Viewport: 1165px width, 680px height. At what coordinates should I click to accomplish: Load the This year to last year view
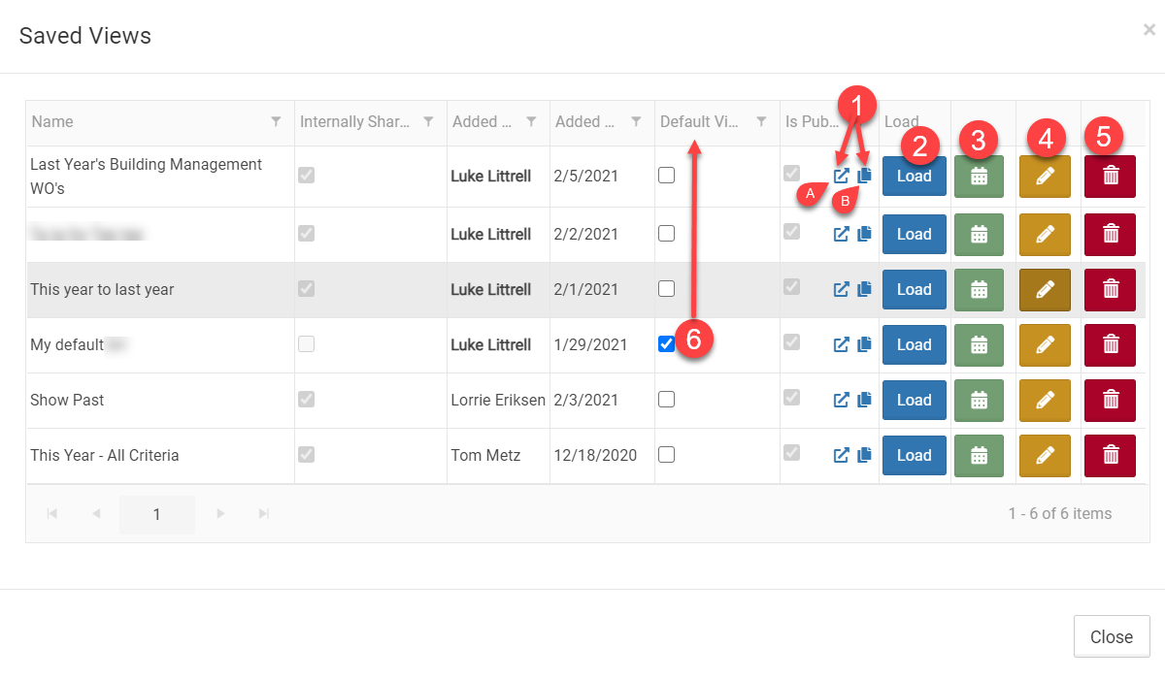point(914,289)
